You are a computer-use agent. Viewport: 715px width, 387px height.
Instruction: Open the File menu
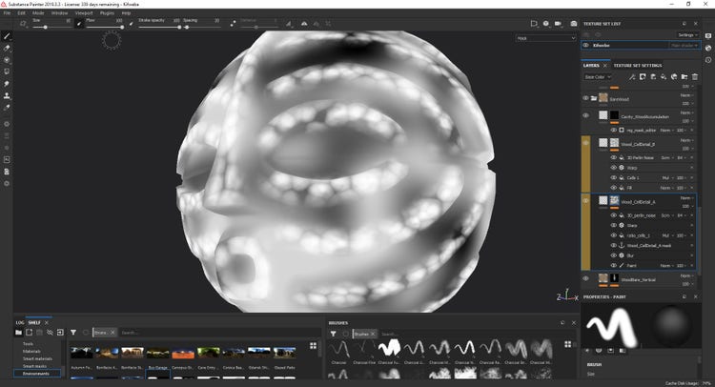(x=7, y=13)
